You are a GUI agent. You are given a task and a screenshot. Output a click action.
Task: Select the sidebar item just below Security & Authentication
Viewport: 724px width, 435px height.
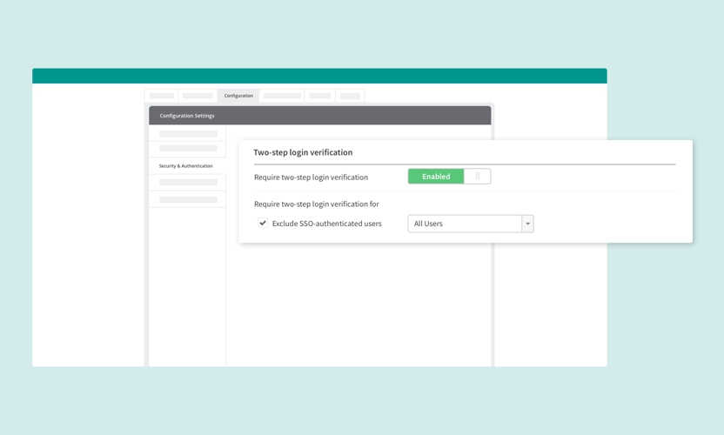[x=188, y=183]
